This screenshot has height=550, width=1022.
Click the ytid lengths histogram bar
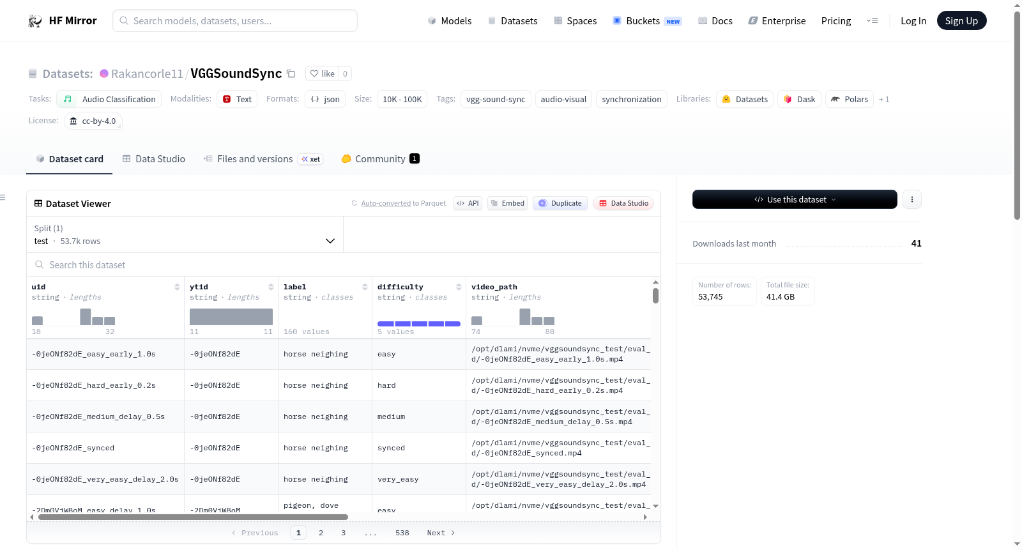pyautogui.click(x=231, y=317)
